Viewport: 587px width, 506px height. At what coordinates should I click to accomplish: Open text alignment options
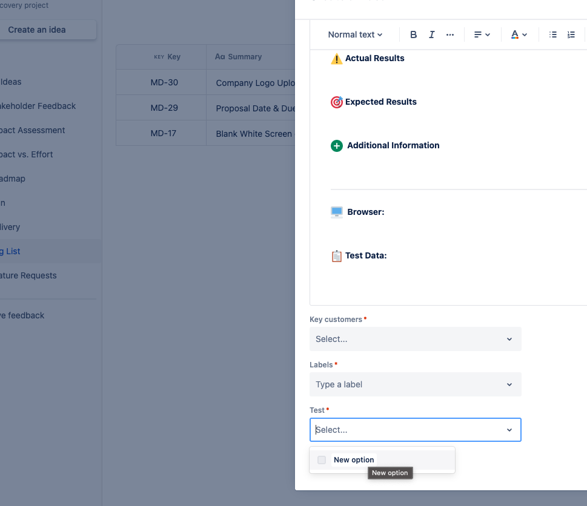coord(482,34)
